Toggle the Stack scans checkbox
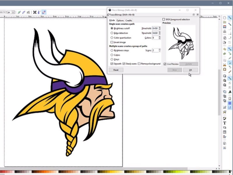The height and width of the screenshot is (175, 233). (124, 64)
